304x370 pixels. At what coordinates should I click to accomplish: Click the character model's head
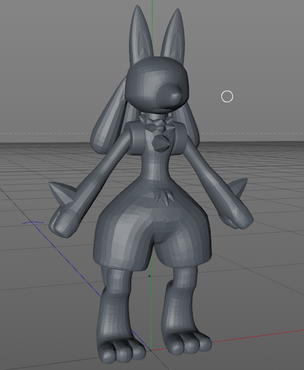(158, 85)
